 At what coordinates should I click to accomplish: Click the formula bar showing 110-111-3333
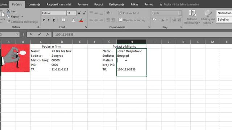click(142, 34)
